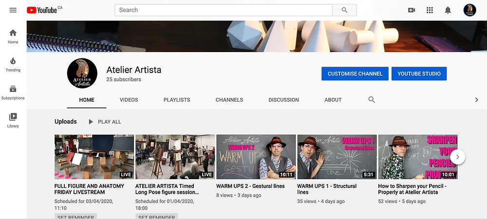Click the channel banner image
This screenshot has width=487, height=219.
tap(257, 36)
